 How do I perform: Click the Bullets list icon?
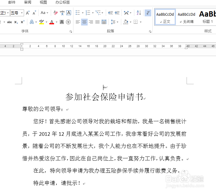78,13
